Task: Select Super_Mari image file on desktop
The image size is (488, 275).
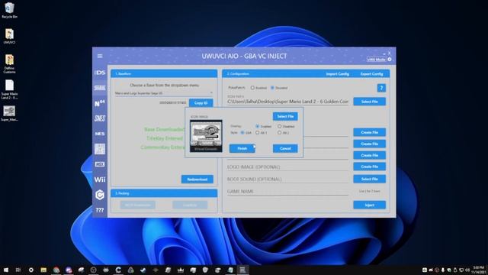Action: point(9,114)
